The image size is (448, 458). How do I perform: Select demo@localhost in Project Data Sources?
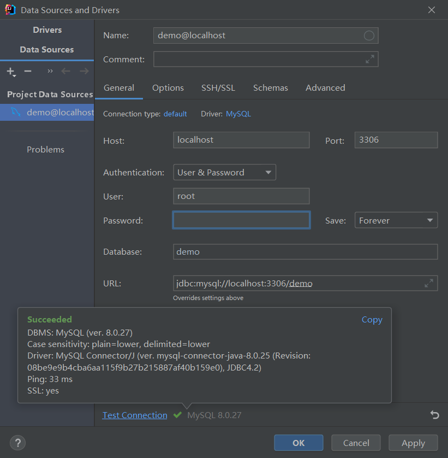47,112
